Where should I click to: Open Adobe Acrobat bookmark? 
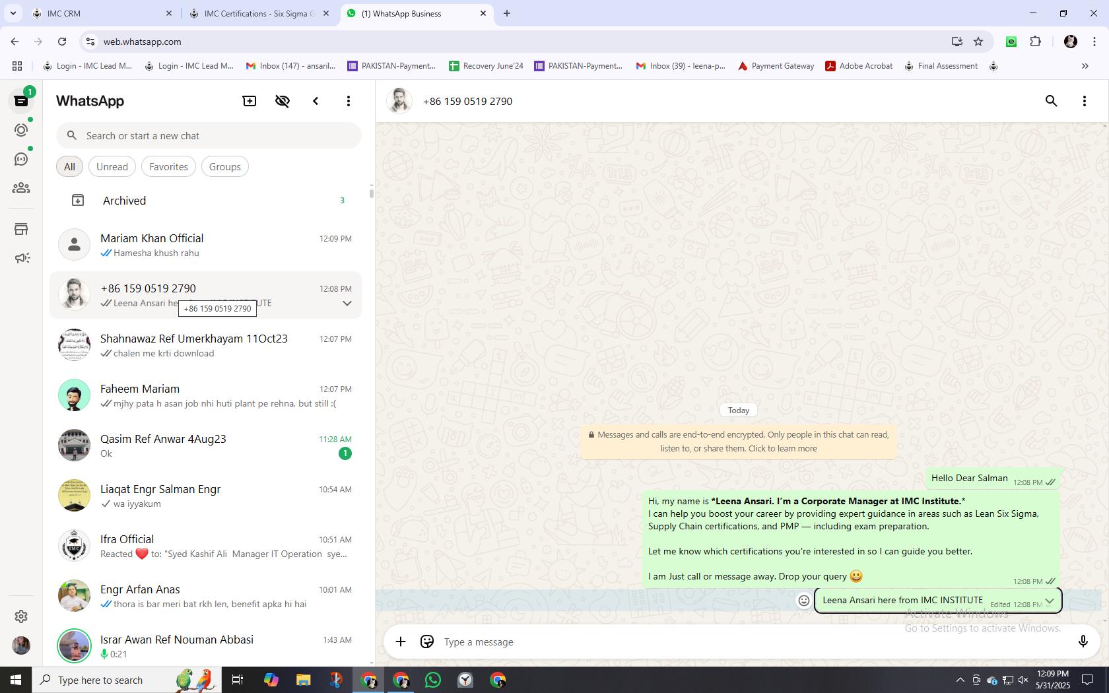[x=859, y=66]
